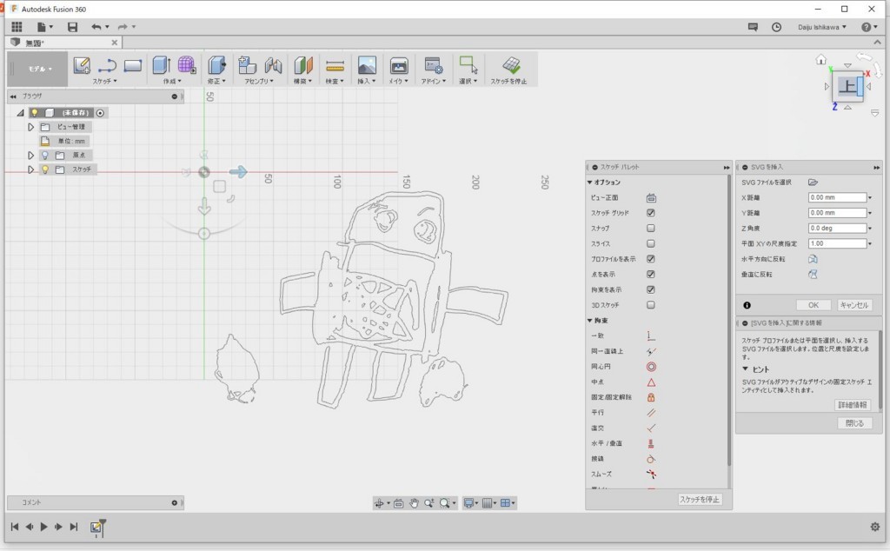Click the Joint icon in アセンブリ
The width and height of the screenshot is (890, 551).
coord(273,65)
